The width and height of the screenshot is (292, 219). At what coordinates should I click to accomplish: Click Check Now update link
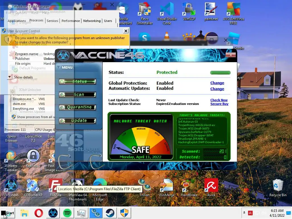[x=219, y=100]
